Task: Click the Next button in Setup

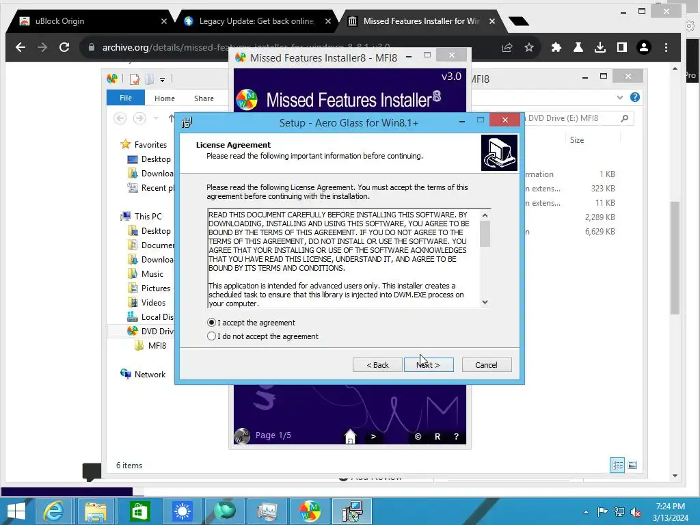Action: 429,365
